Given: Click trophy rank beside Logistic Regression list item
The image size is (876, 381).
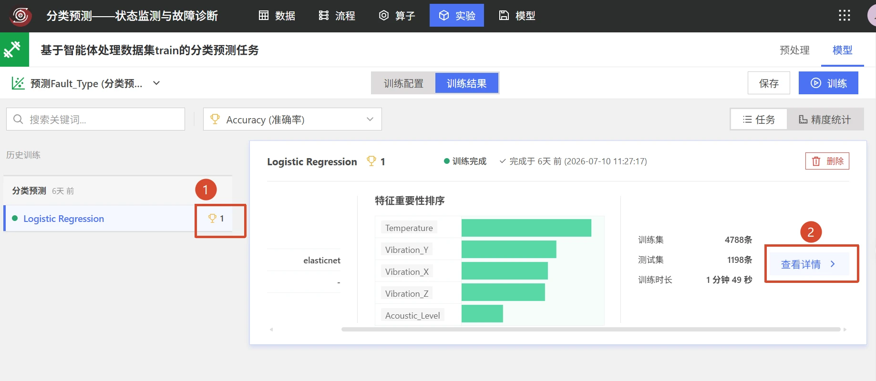Looking at the screenshot, I should pyautogui.click(x=216, y=218).
